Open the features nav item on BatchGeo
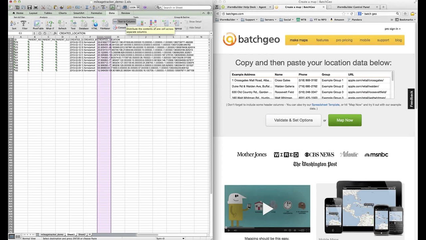This screenshot has height=240, width=426. click(322, 40)
